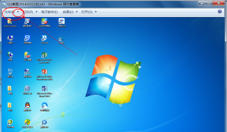The image size is (227, 132).
Task: Close the Windows Photo Viewer window
Action: pos(219,3)
